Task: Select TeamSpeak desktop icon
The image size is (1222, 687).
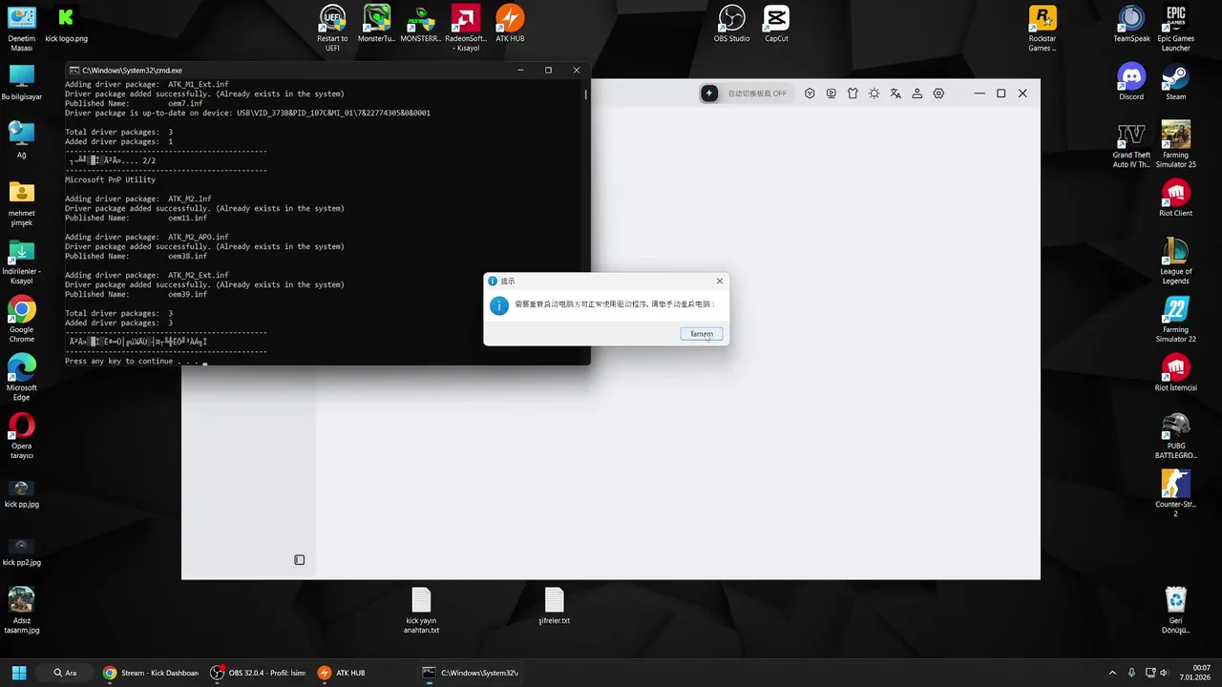Action: [x=1131, y=25]
